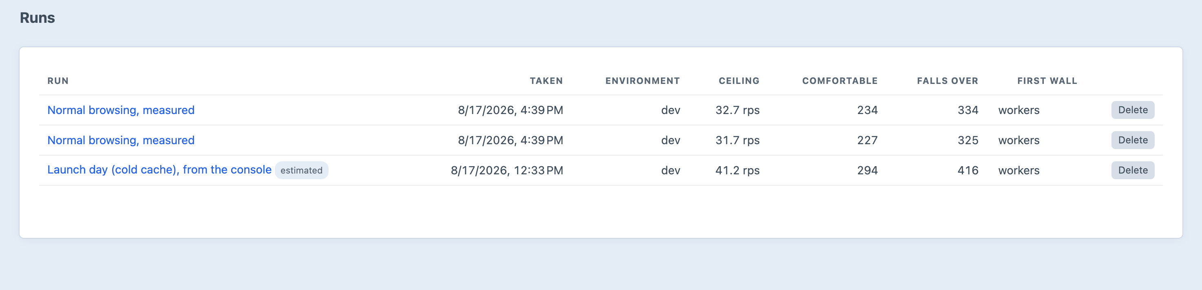Click the comfortable value 234
Screen dimensions: 1202x290
click(x=867, y=110)
